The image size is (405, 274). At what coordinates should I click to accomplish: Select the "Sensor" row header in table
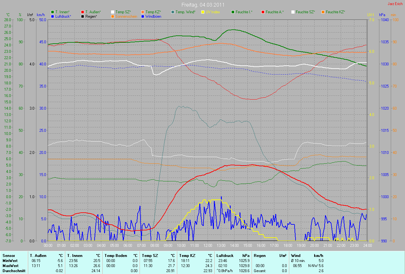click(8, 255)
